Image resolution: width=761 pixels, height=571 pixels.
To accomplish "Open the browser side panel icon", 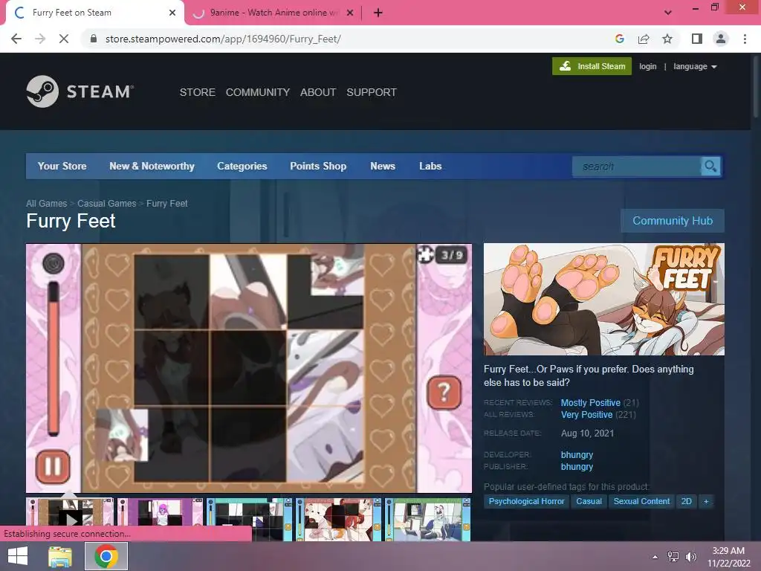I will point(697,39).
